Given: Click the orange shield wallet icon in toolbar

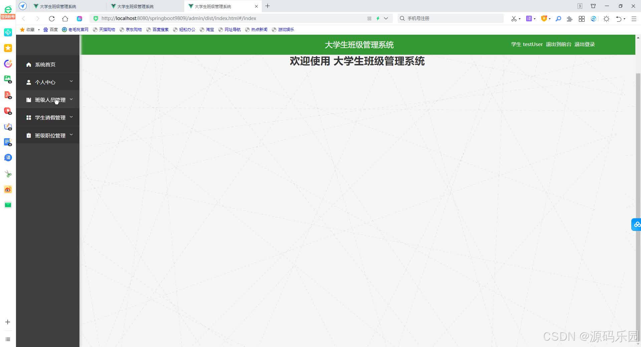Looking at the screenshot, I should click(544, 18).
